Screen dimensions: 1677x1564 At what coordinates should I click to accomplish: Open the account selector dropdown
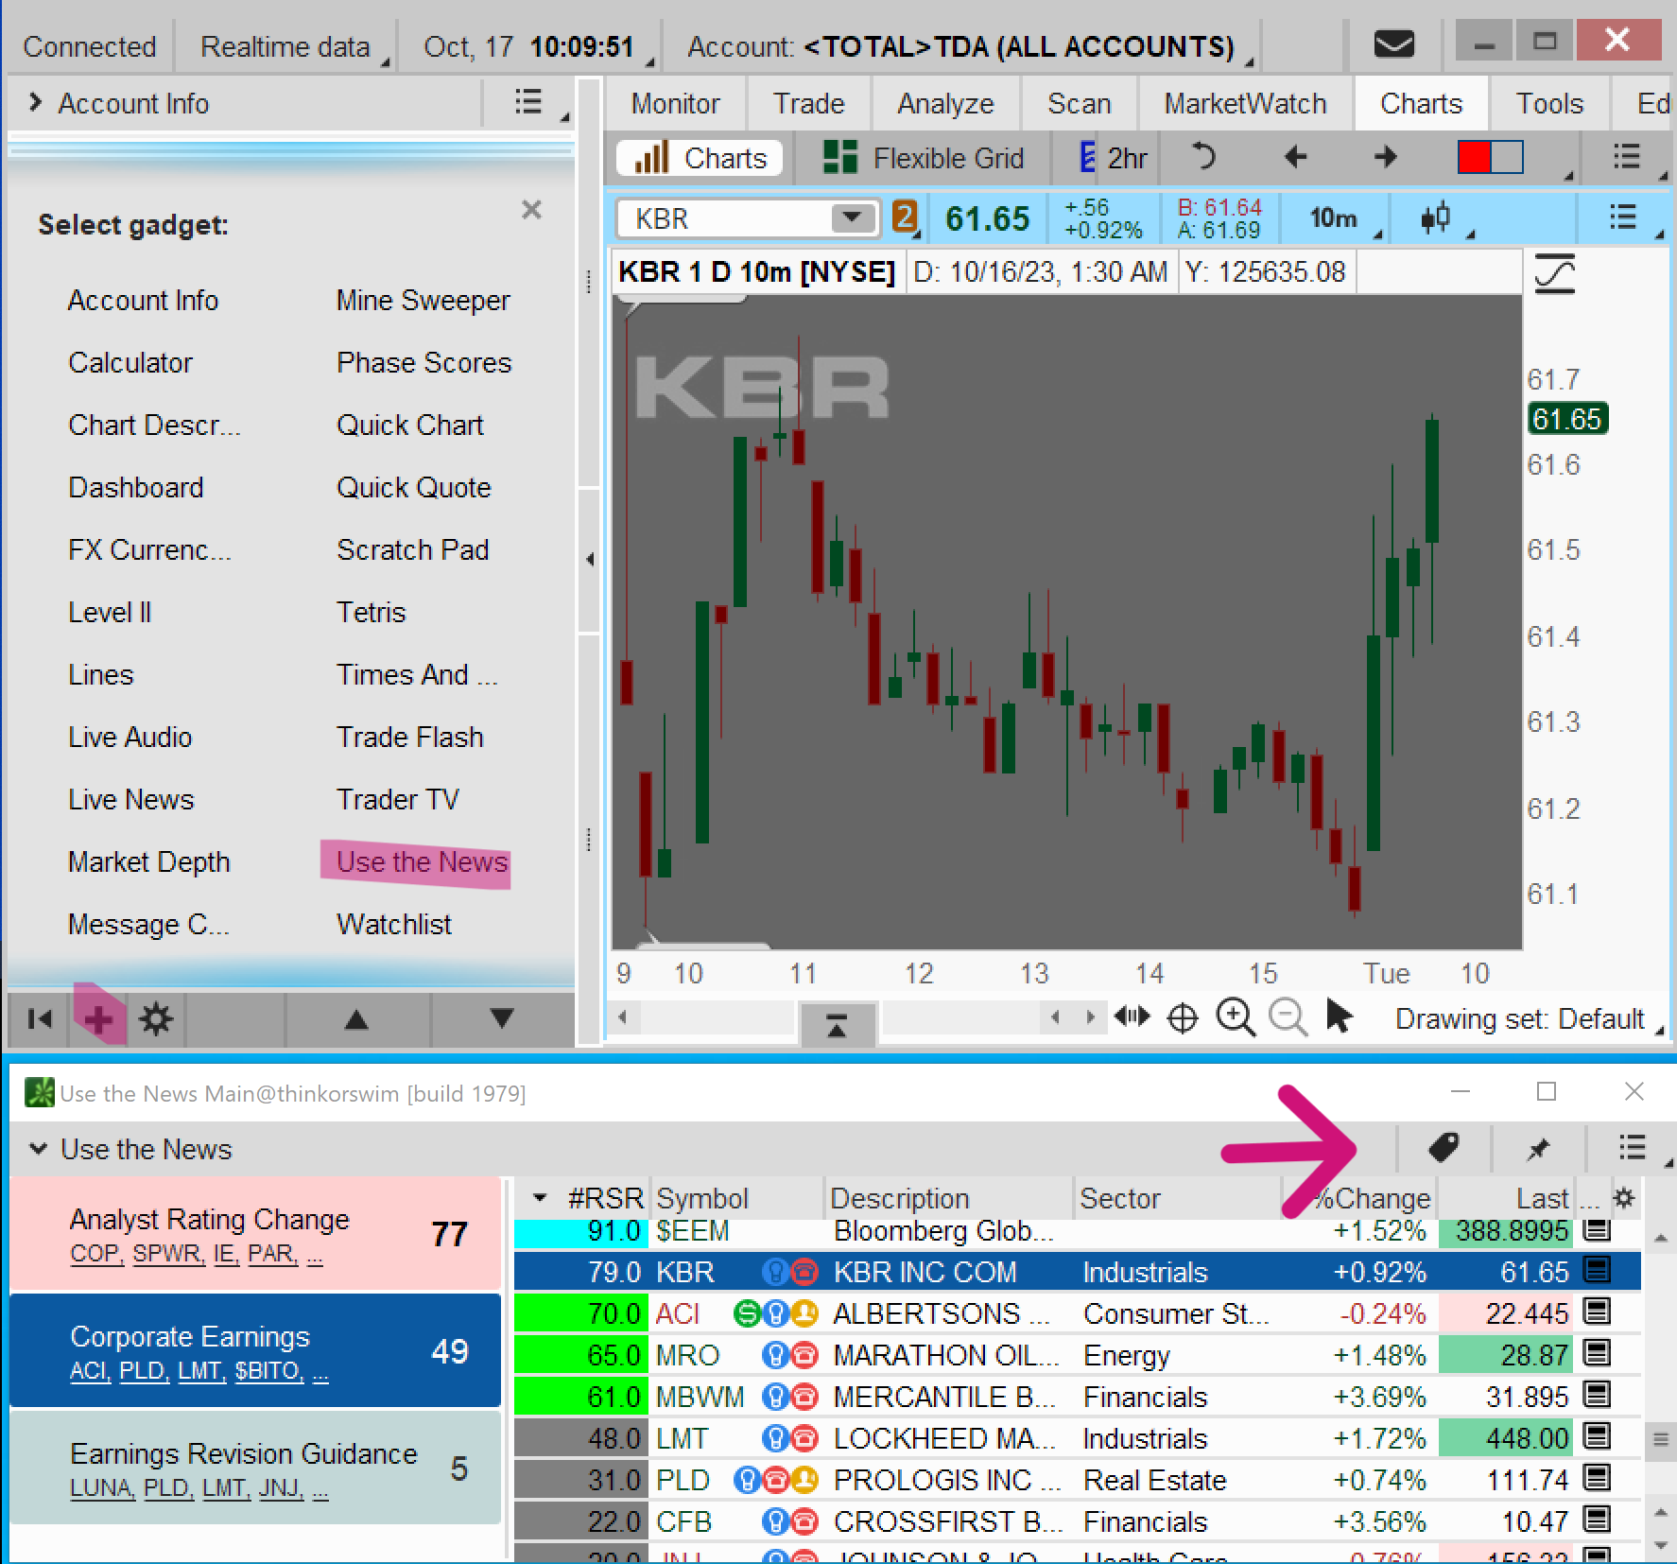[x=961, y=46]
